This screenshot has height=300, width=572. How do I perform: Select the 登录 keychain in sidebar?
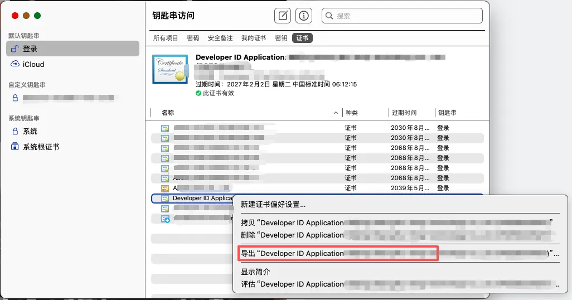coord(72,49)
